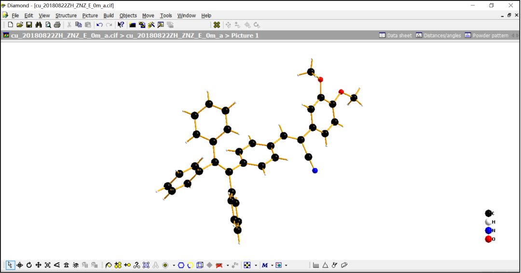This screenshot has width=521, height=273.
Task: Activate the context help pointer icon
Action: point(121,25)
